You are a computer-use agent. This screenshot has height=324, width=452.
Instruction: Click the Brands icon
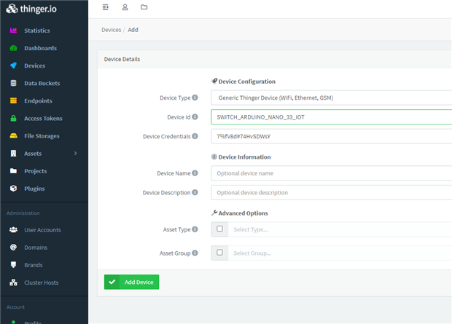[x=13, y=265]
